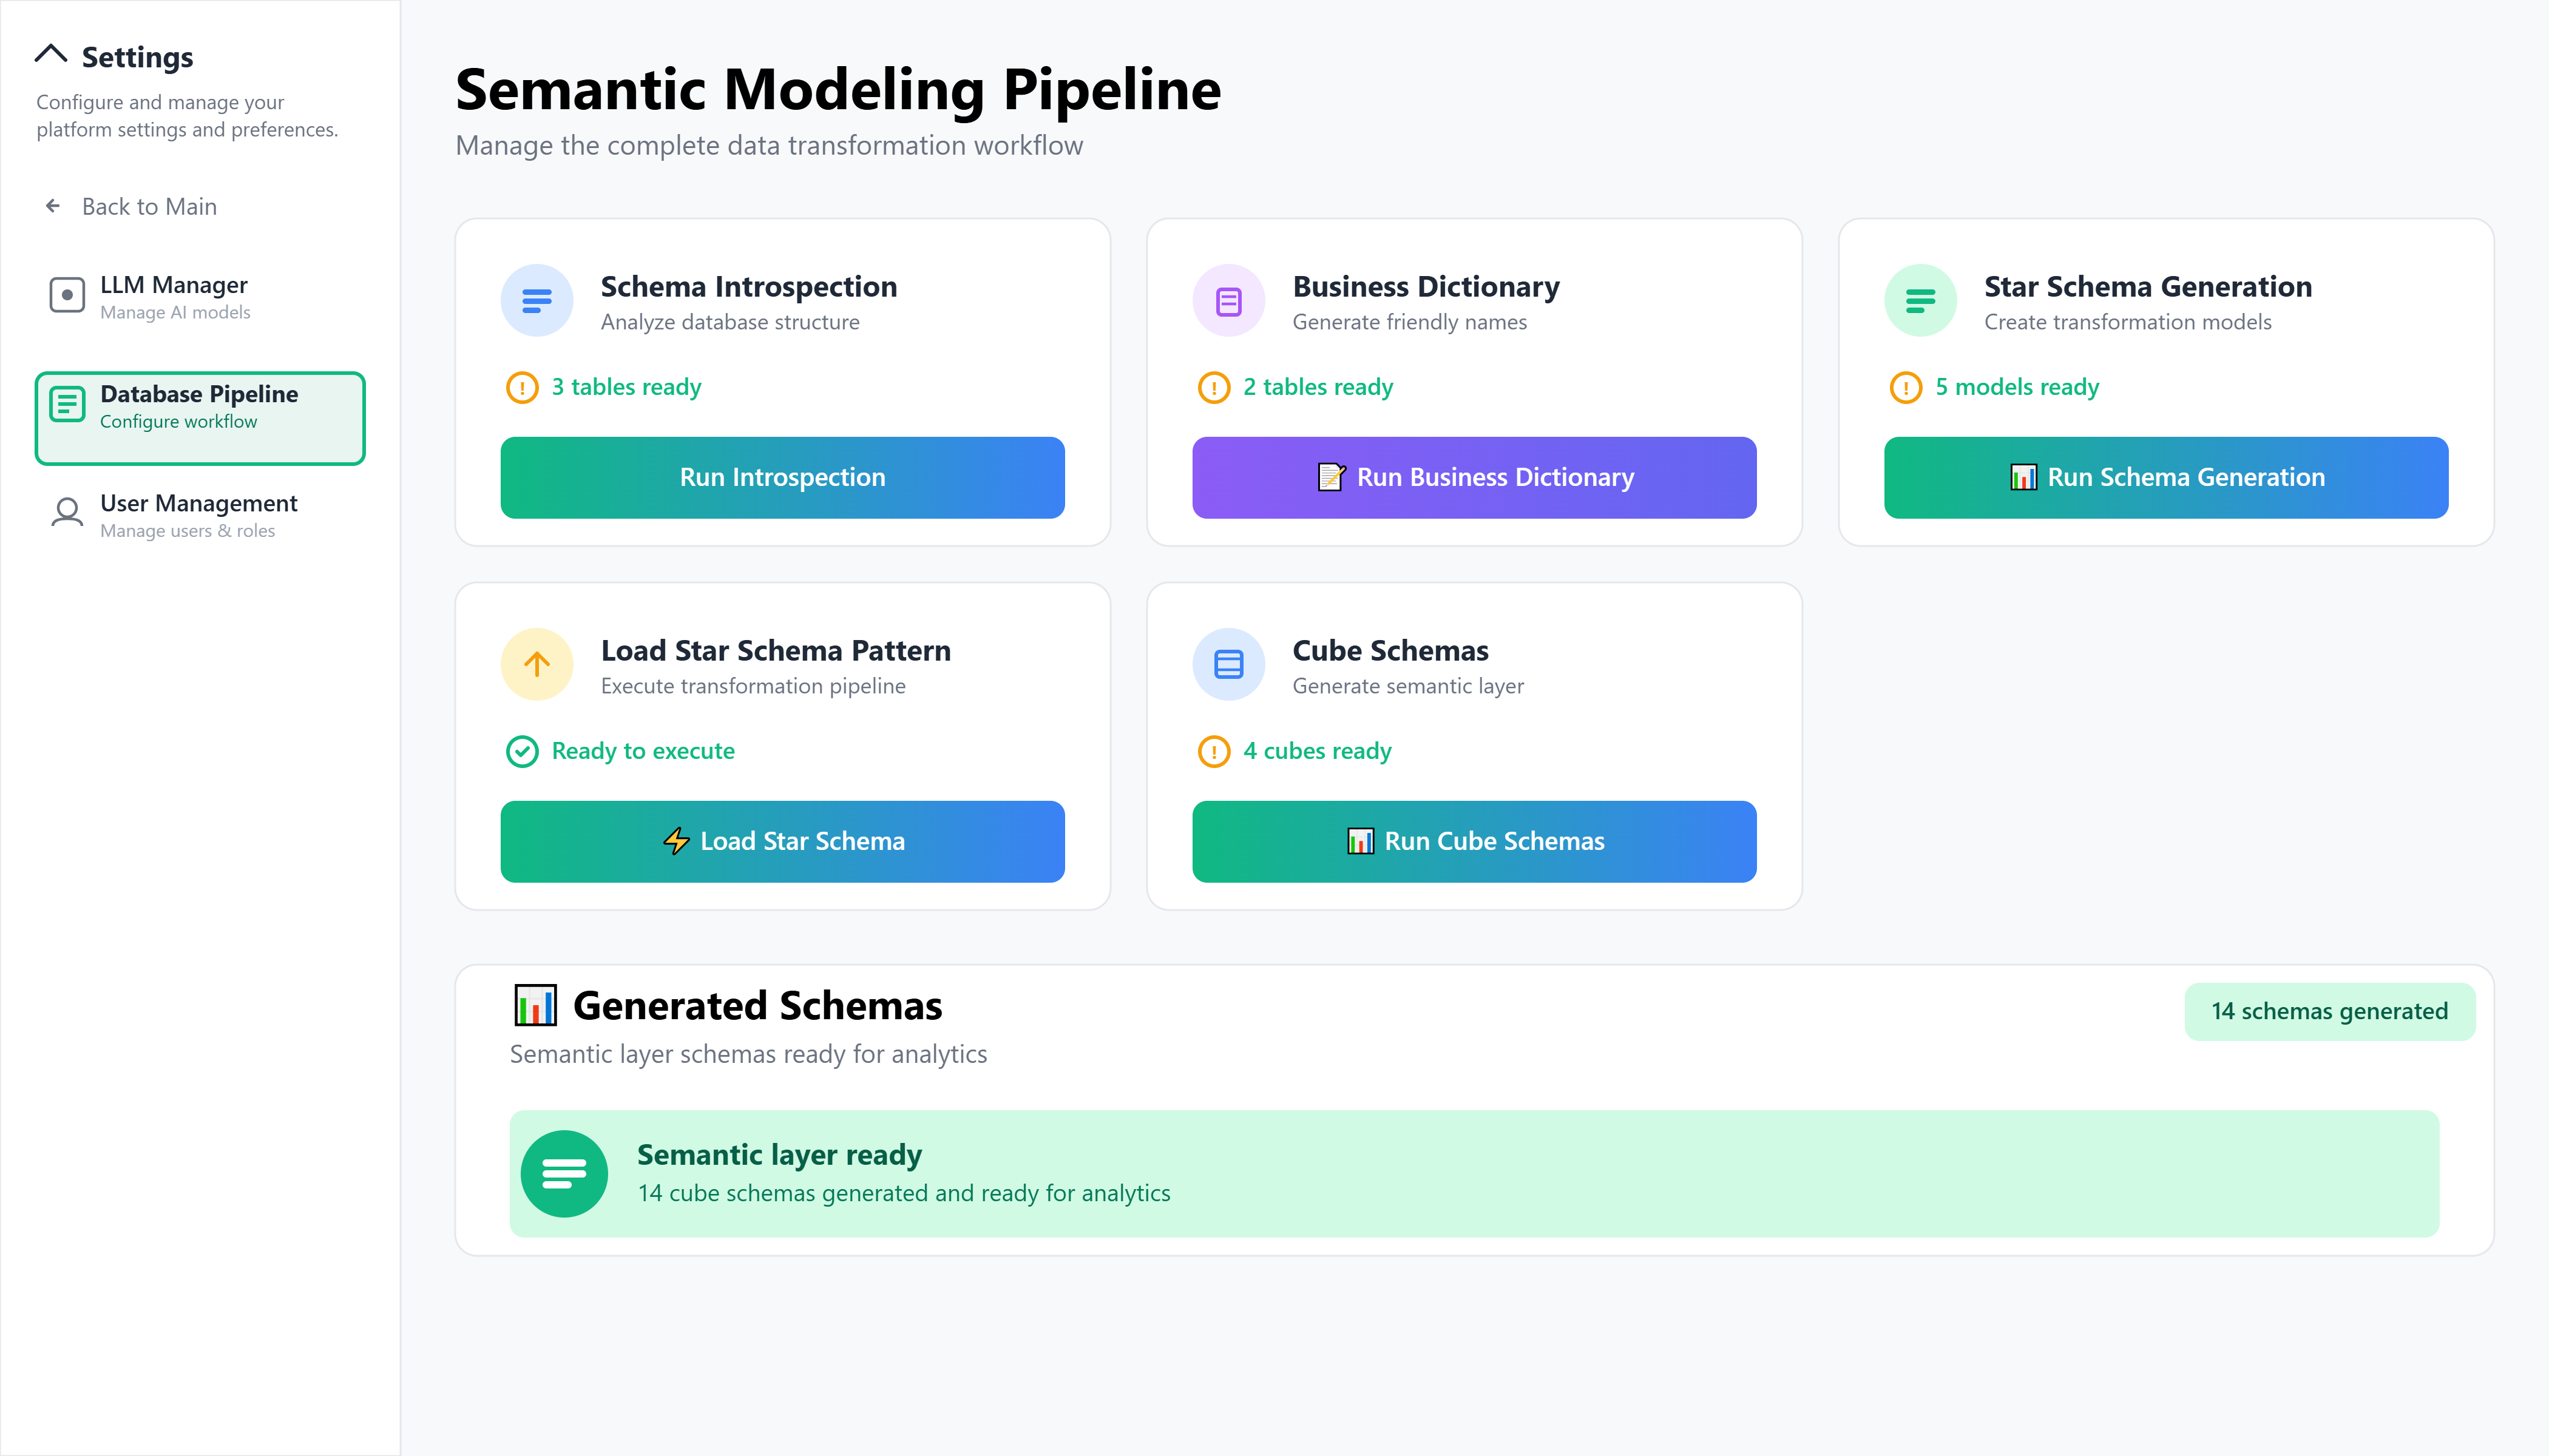Click the Back to Main arrow icon
The image size is (2549, 1456).
[53, 206]
